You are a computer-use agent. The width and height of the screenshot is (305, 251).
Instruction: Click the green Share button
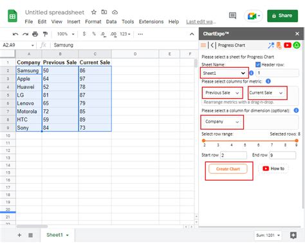pyautogui.click(x=282, y=15)
